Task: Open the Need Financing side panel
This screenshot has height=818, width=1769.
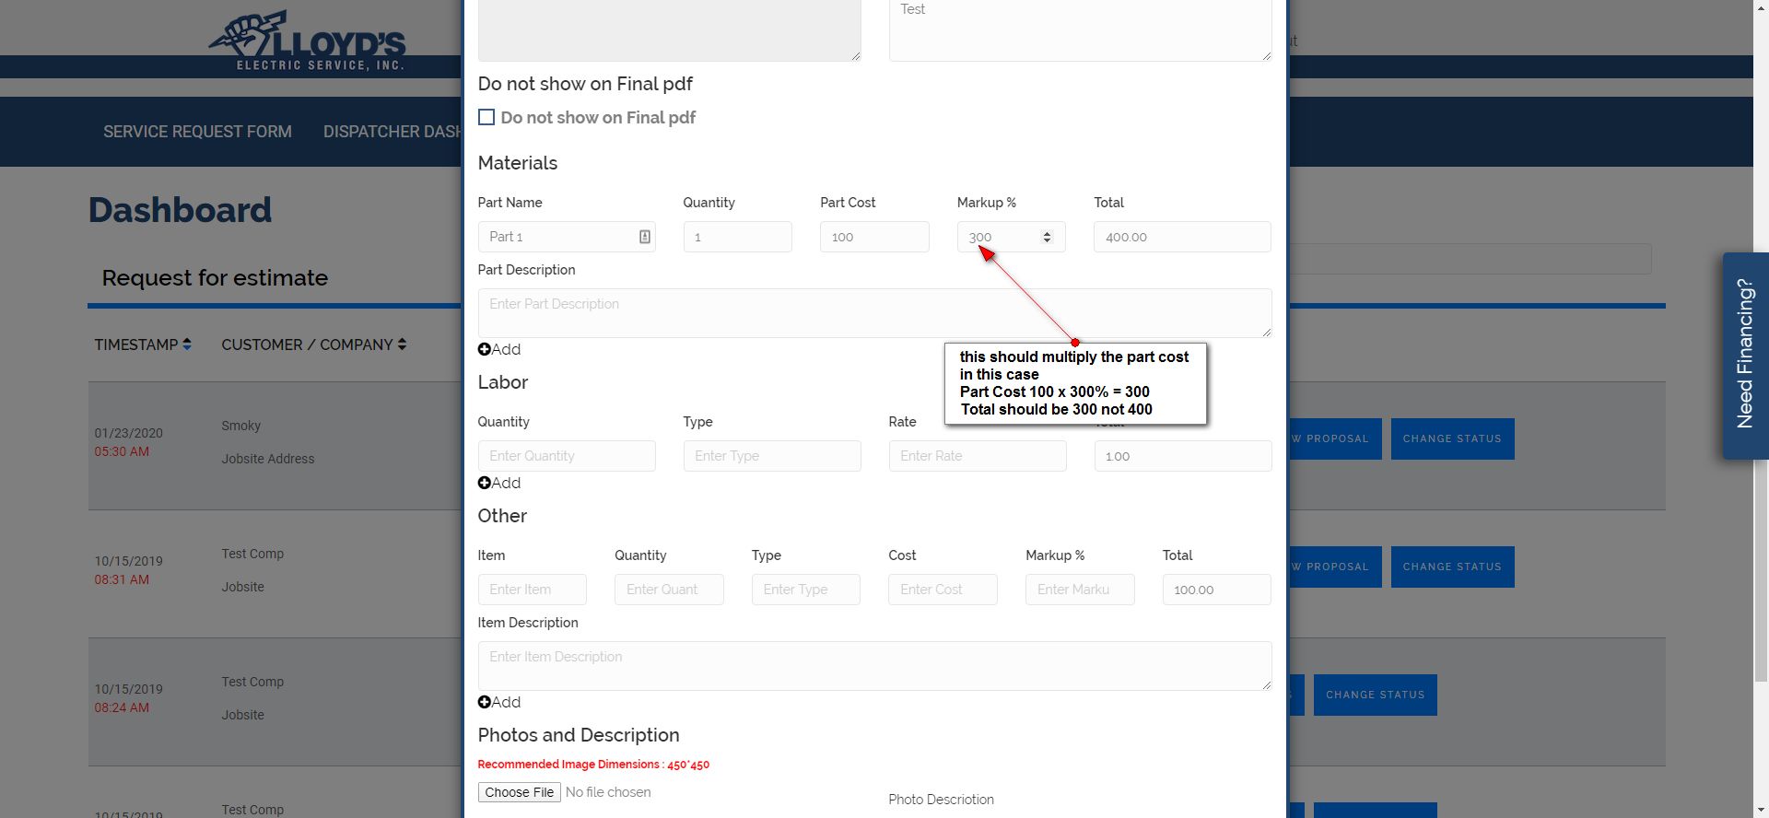Action: [1745, 355]
